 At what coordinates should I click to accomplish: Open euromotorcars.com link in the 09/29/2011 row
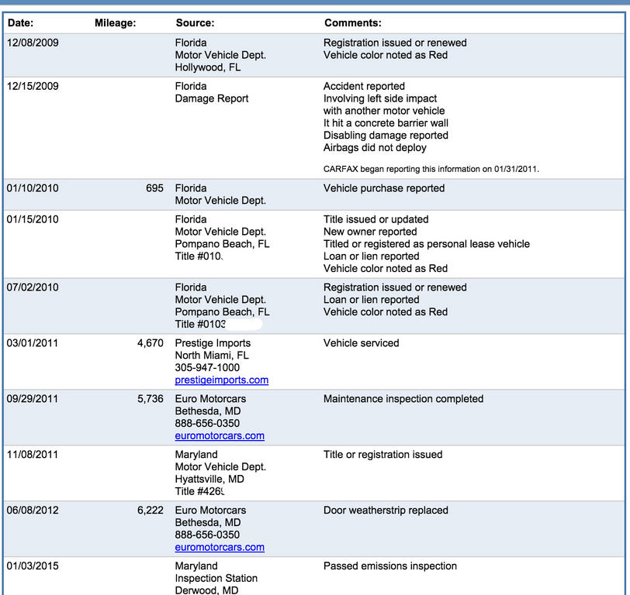pyautogui.click(x=220, y=435)
